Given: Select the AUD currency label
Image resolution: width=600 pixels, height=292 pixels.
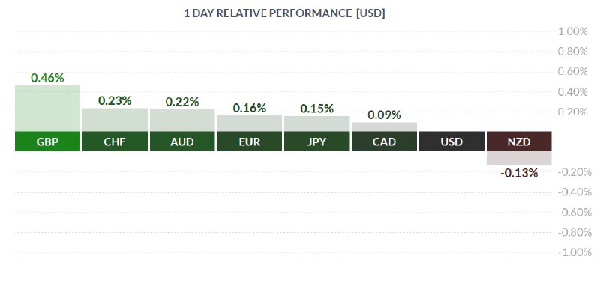Looking at the screenshot, I should pyautogui.click(x=182, y=142).
